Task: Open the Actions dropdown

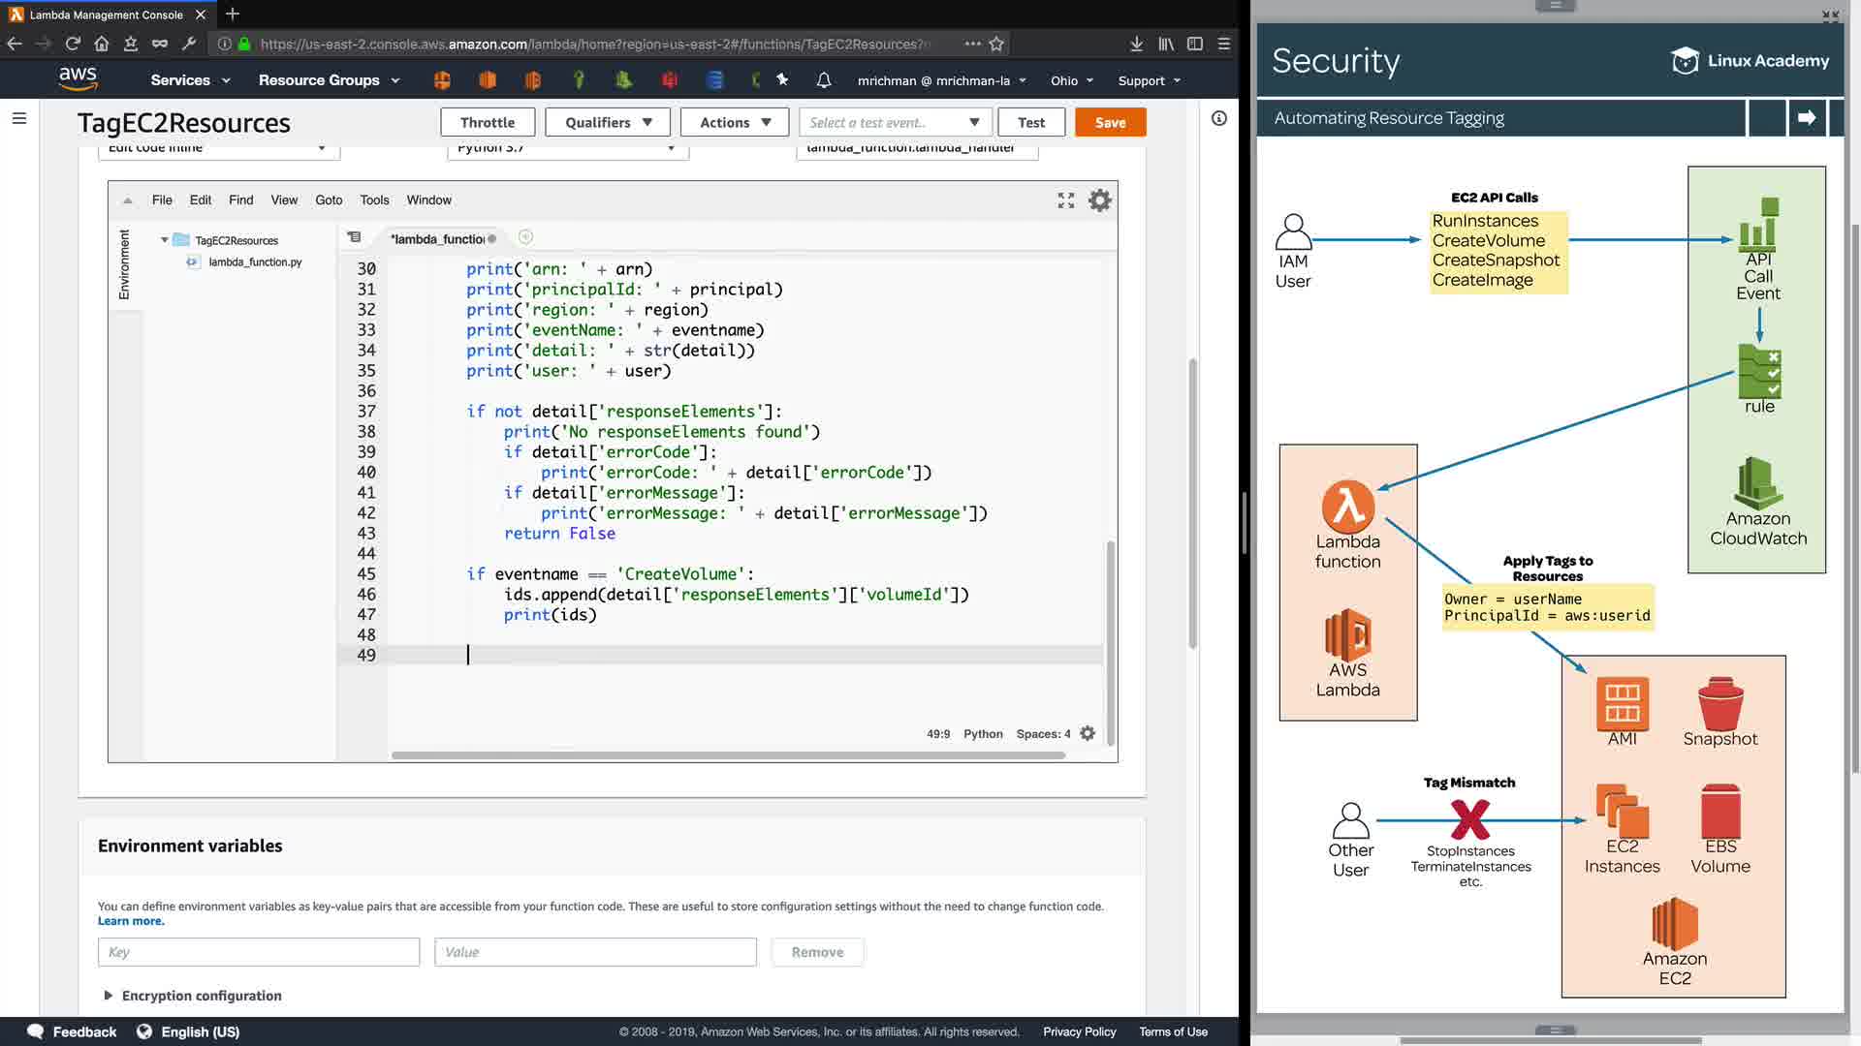Action: pyautogui.click(x=735, y=122)
